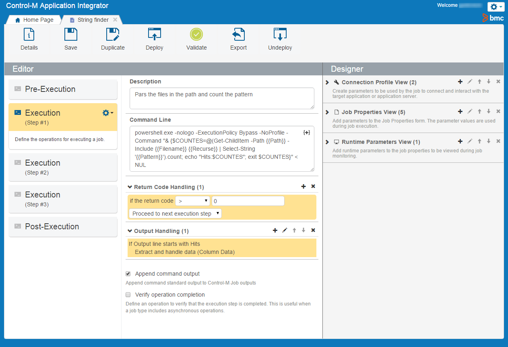Add a new Return Code Handling rule
Viewport: 508px width, 347px height.
(x=304, y=187)
